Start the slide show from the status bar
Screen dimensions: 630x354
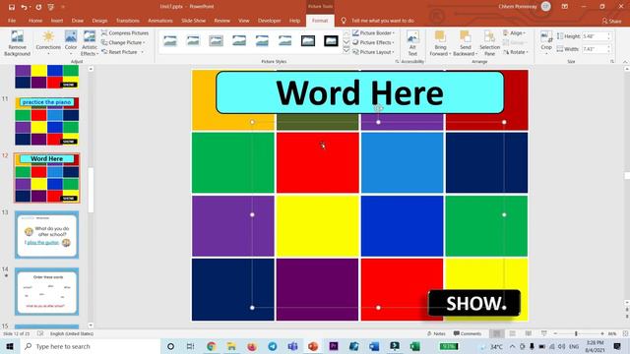[543, 333]
